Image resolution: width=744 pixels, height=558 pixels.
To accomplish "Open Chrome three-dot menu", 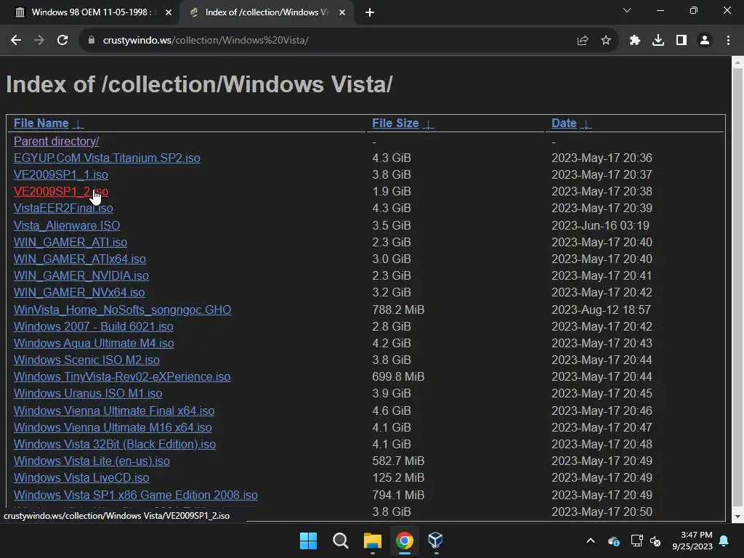I will [728, 41].
